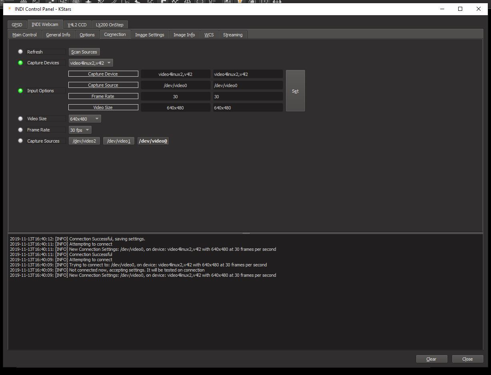Click the Video Size status indicator light
The width and height of the screenshot is (491, 375).
[20, 119]
